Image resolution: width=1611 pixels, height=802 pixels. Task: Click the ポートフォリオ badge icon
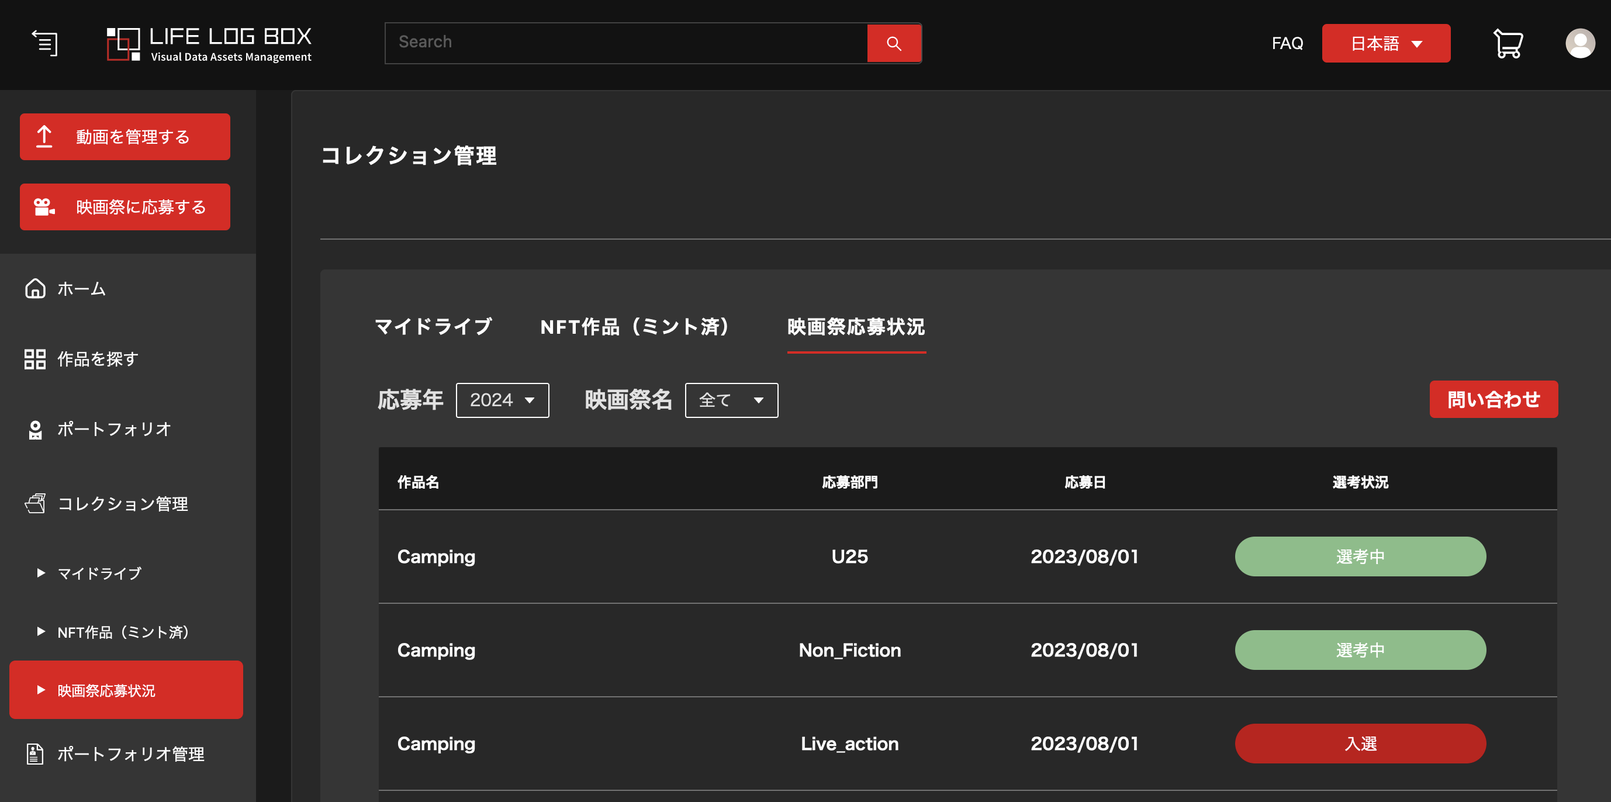pos(35,429)
